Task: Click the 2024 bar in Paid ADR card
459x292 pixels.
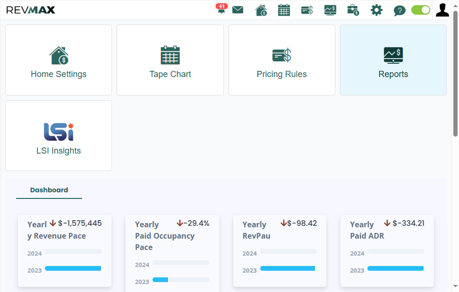Action: tap(396, 251)
